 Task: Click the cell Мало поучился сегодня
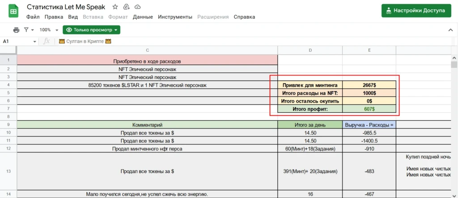(x=147, y=194)
